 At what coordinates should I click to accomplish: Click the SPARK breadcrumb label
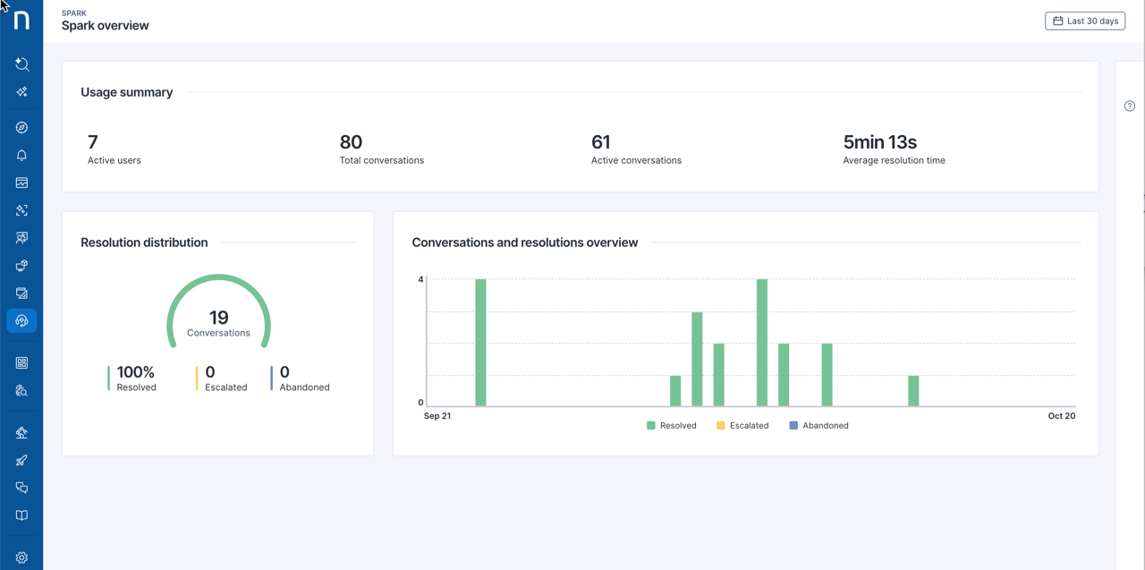point(74,13)
